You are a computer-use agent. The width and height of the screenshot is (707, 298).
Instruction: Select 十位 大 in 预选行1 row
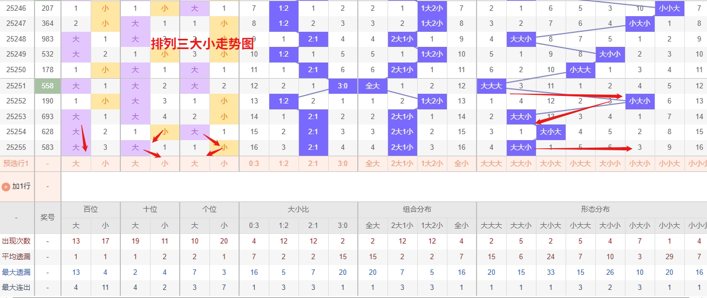coord(135,163)
